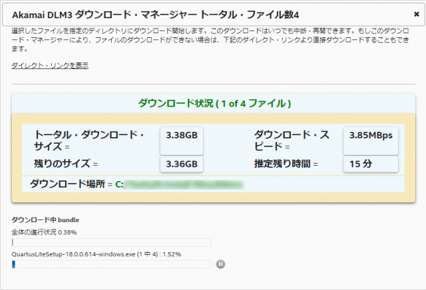Image resolution: width=426 pixels, height=290 pixels.
Task: Click the トータル・ダウンロード・サイズ label
Action: pos(89,140)
